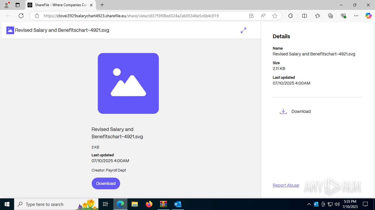Open Edge Settings and more menu
Screen dimensions: 375x210
coord(356,16)
